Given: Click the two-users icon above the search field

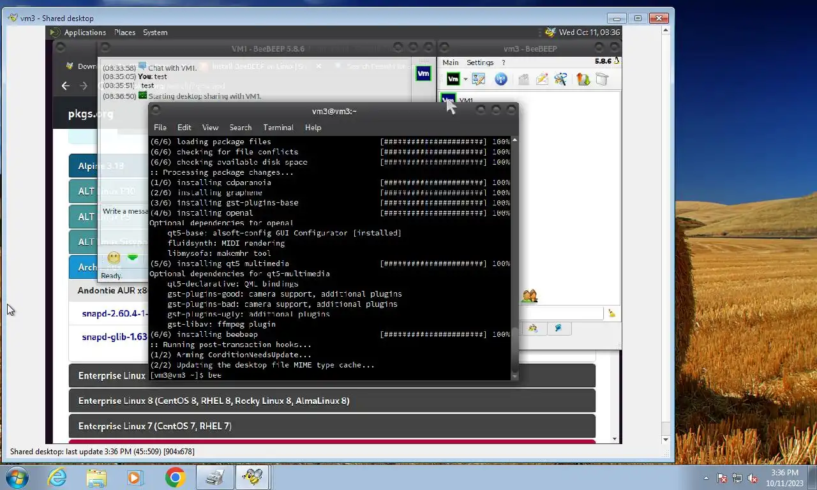Looking at the screenshot, I should tap(529, 296).
